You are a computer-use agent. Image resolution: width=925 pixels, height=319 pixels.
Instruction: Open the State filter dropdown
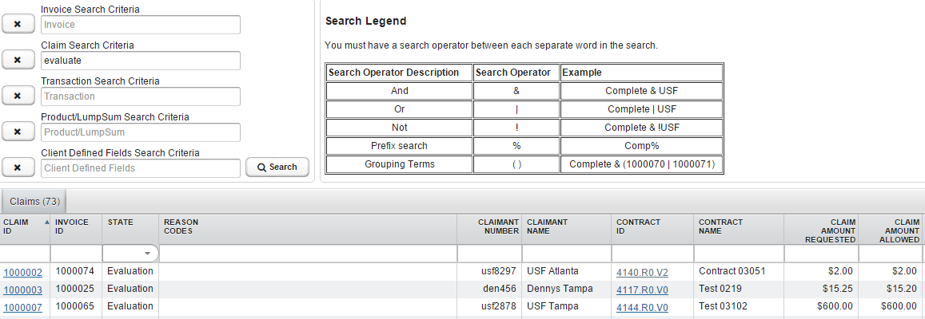(x=147, y=254)
